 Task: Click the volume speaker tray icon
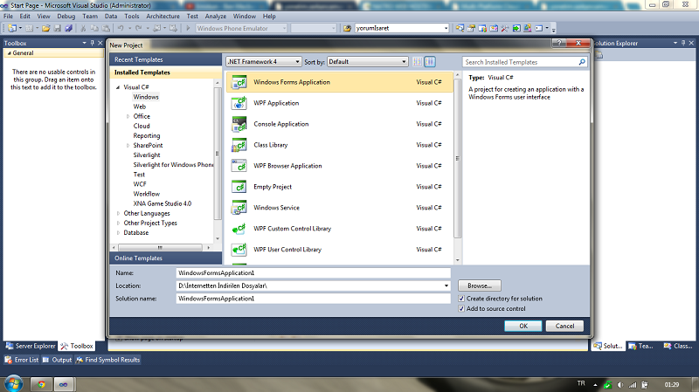620,384
